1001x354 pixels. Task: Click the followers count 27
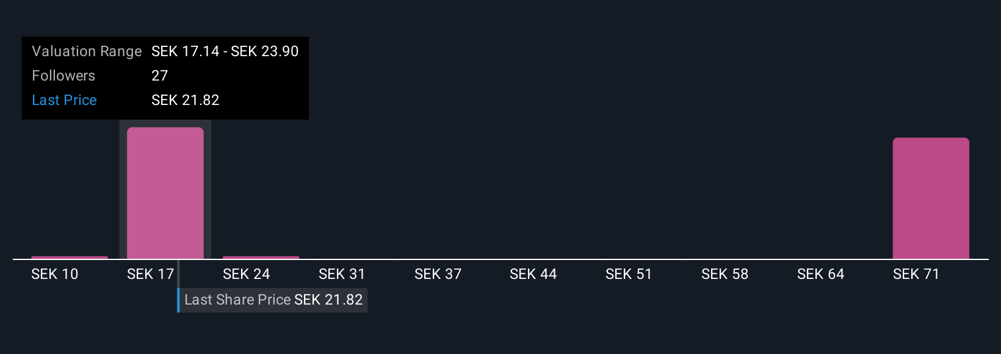(159, 76)
